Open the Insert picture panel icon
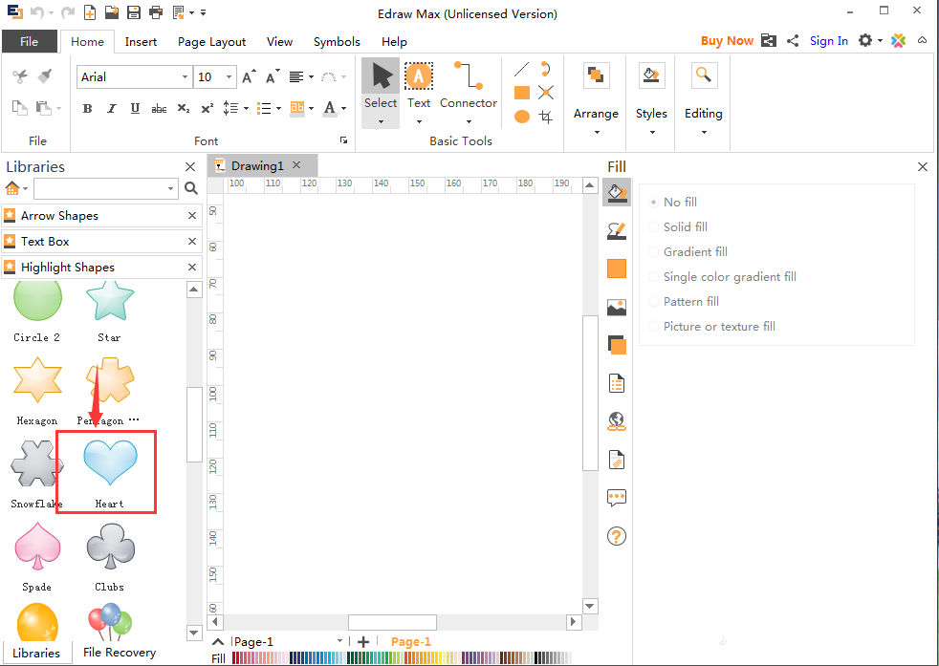Viewport: 939px width, 666px height. 616,307
